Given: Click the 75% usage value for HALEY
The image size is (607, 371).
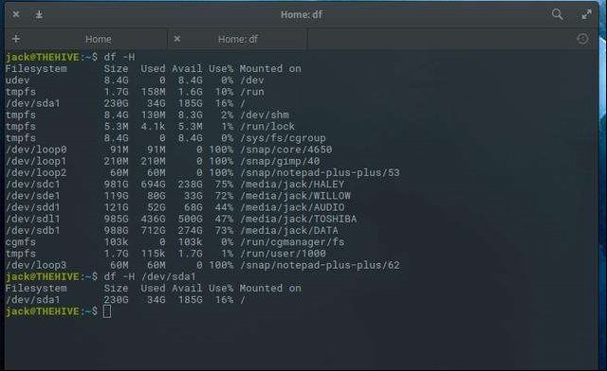Looking at the screenshot, I should (x=224, y=185).
